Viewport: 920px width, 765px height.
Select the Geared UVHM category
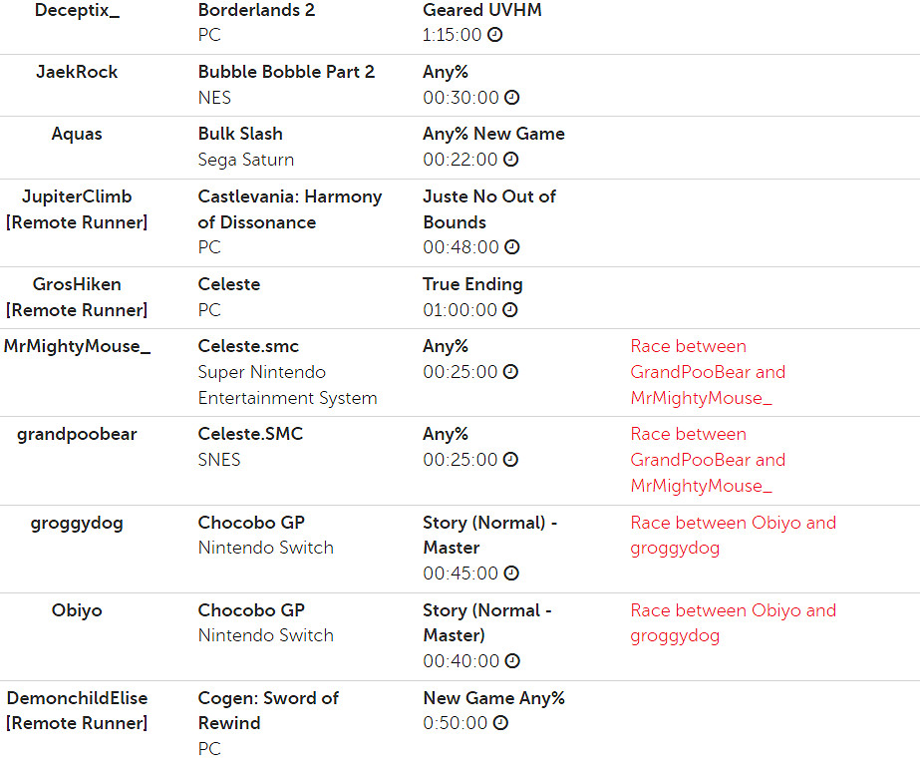(482, 10)
